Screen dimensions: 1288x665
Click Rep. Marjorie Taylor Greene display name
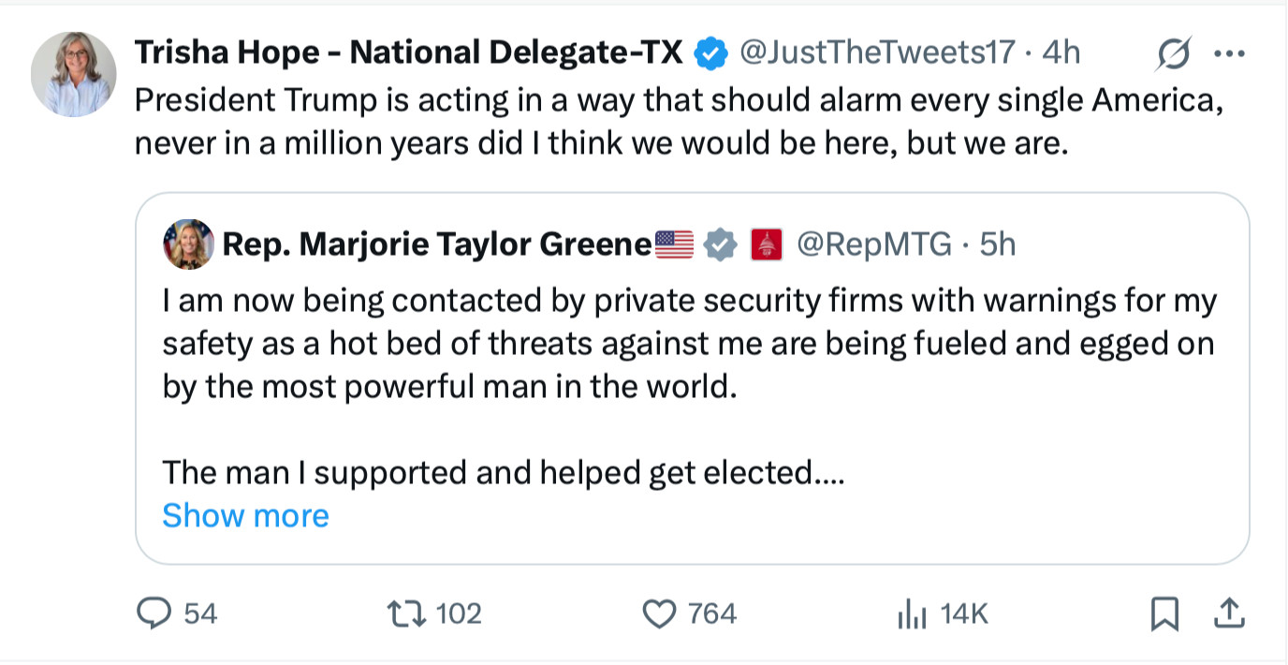(436, 245)
